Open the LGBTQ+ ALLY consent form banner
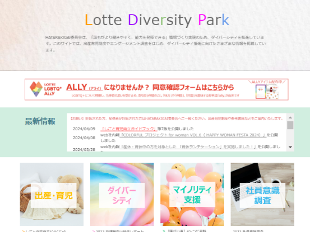 [x=156, y=89]
